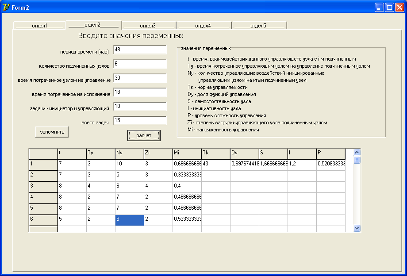Focus the количество подчиненных узлов field
Image resolution: width=407 pixels, height=276 pixels.
tap(140, 64)
